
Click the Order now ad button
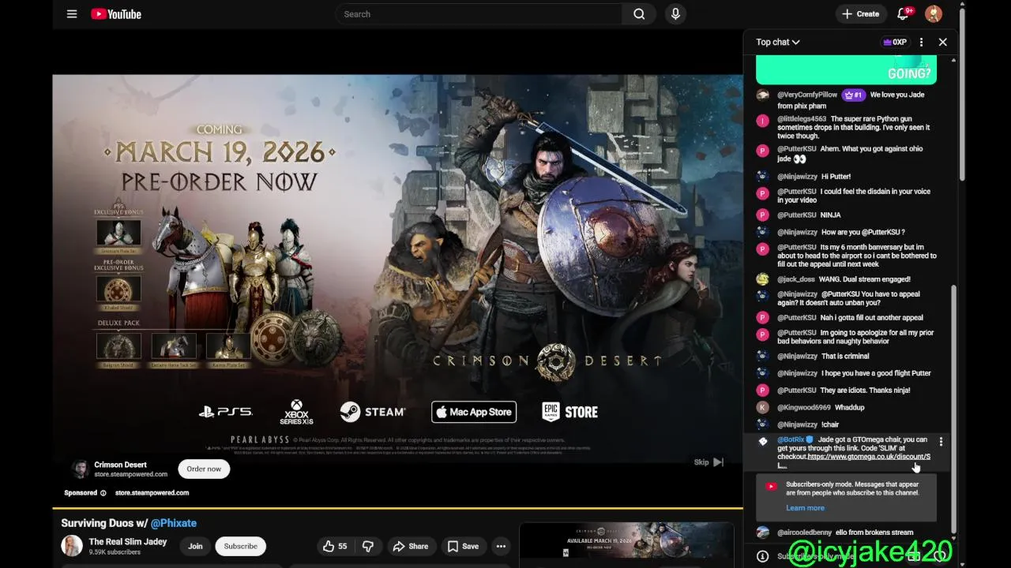click(204, 469)
